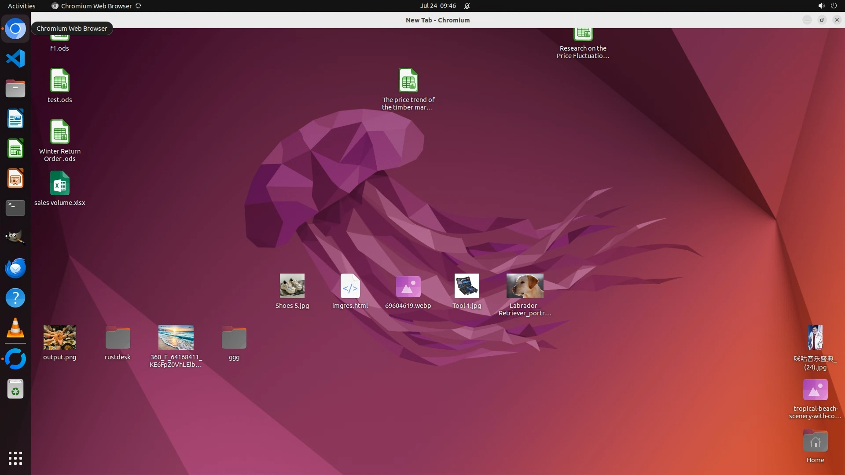The width and height of the screenshot is (845, 475).
Task: Launch VLC media player from dock
Action: pos(15,328)
